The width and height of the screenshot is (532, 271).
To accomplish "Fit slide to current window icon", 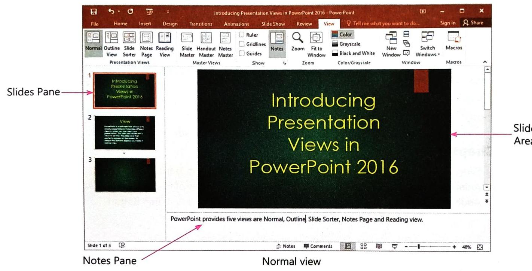I will click(480, 247).
